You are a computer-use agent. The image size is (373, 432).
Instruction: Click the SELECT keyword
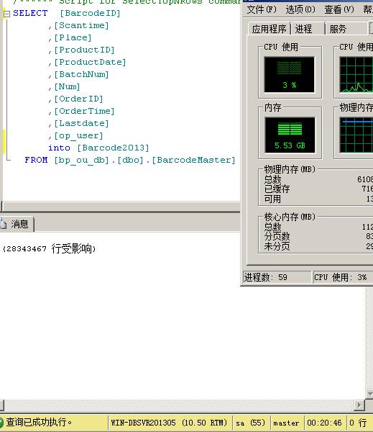[x=30, y=13]
